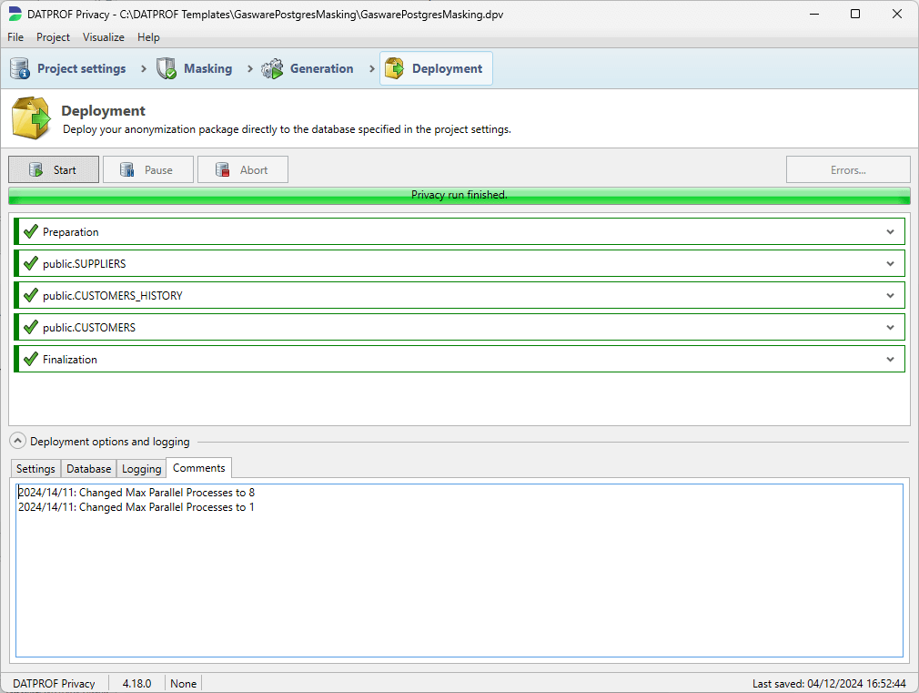Open the Visualize menu
This screenshot has height=693, width=919.
click(103, 37)
